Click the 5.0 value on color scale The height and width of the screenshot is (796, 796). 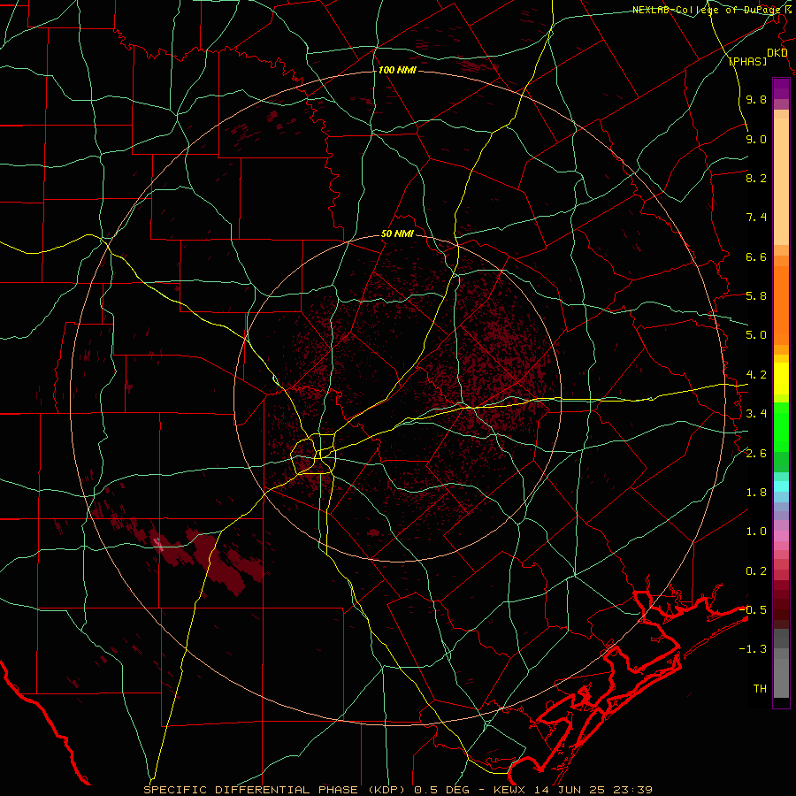pyautogui.click(x=756, y=335)
